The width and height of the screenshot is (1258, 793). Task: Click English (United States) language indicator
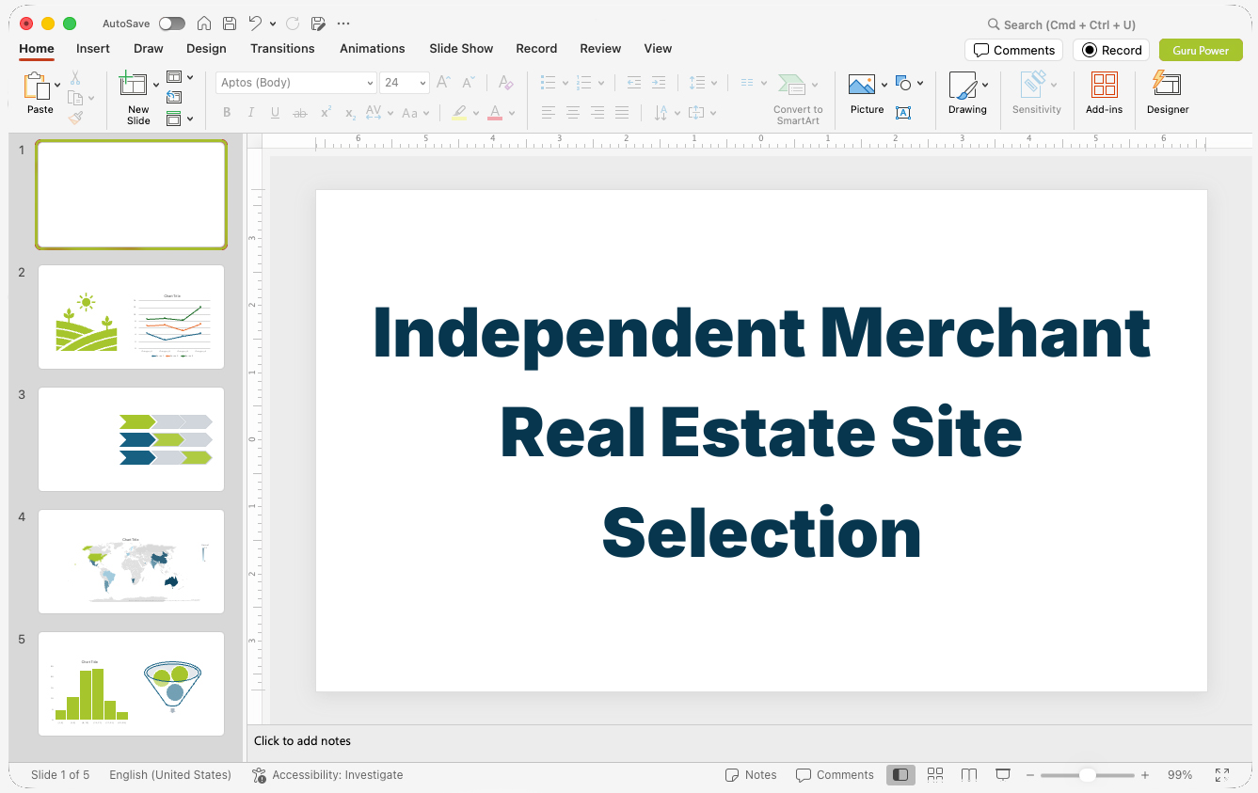(x=170, y=775)
